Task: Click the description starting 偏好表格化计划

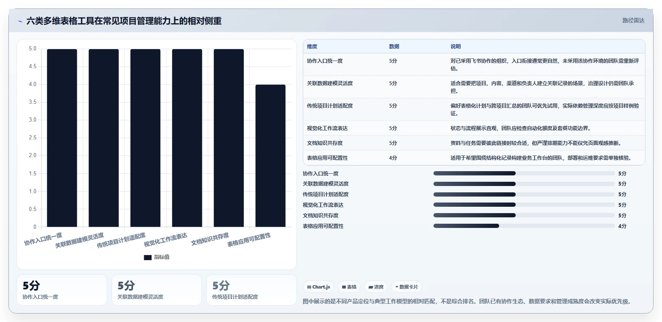Action: point(545,109)
